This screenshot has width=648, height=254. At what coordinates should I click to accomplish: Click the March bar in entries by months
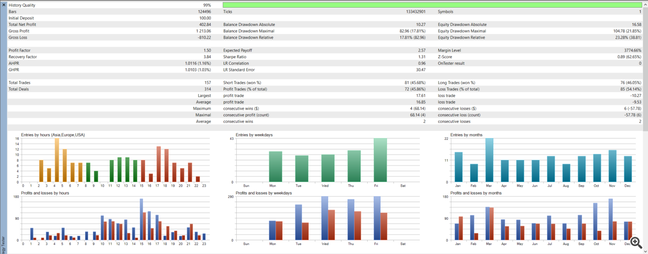point(489,160)
